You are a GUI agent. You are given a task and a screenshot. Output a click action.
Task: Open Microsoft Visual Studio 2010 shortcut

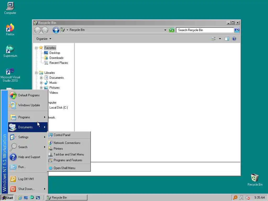tap(10, 75)
